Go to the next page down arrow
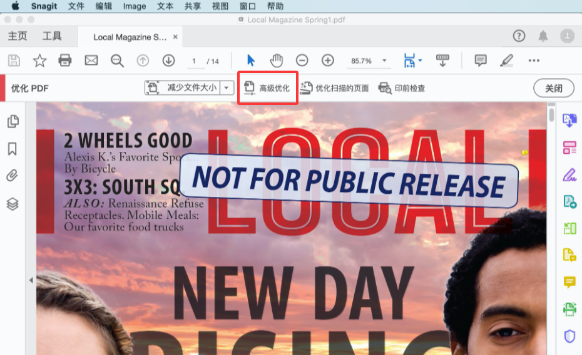 (168, 61)
